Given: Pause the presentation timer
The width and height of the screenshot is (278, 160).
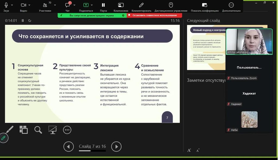Looking at the screenshot, I should [23, 21].
